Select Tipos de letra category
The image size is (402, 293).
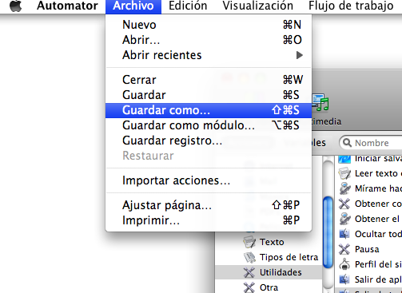(x=269, y=257)
